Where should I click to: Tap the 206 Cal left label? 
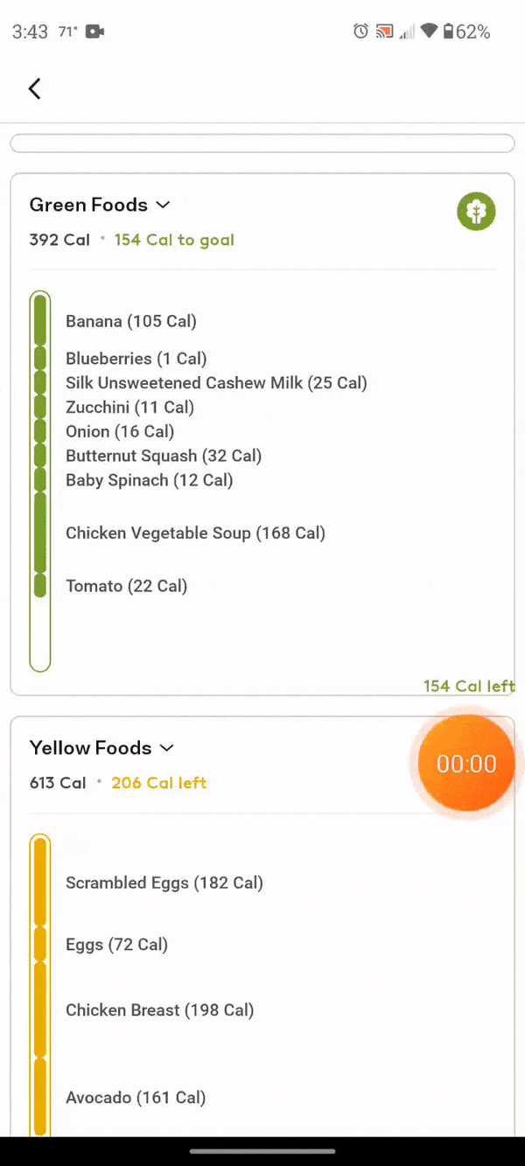click(x=158, y=783)
